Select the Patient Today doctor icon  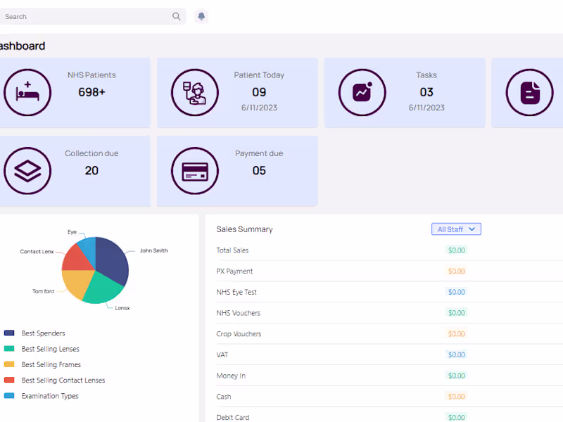194,92
